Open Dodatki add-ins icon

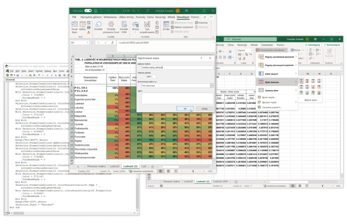point(98,28)
